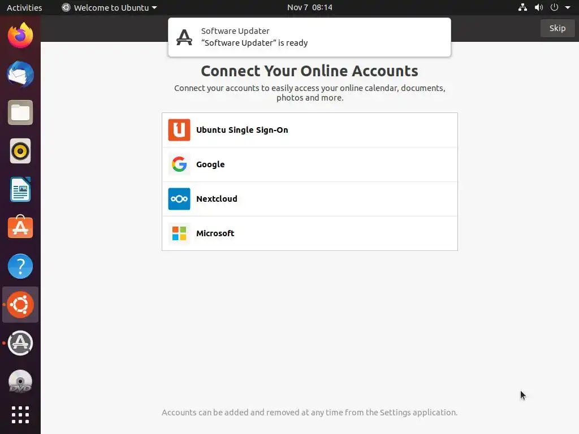
Task: Click the Ubuntu Single Sign-On logo icon
Action: (x=179, y=130)
